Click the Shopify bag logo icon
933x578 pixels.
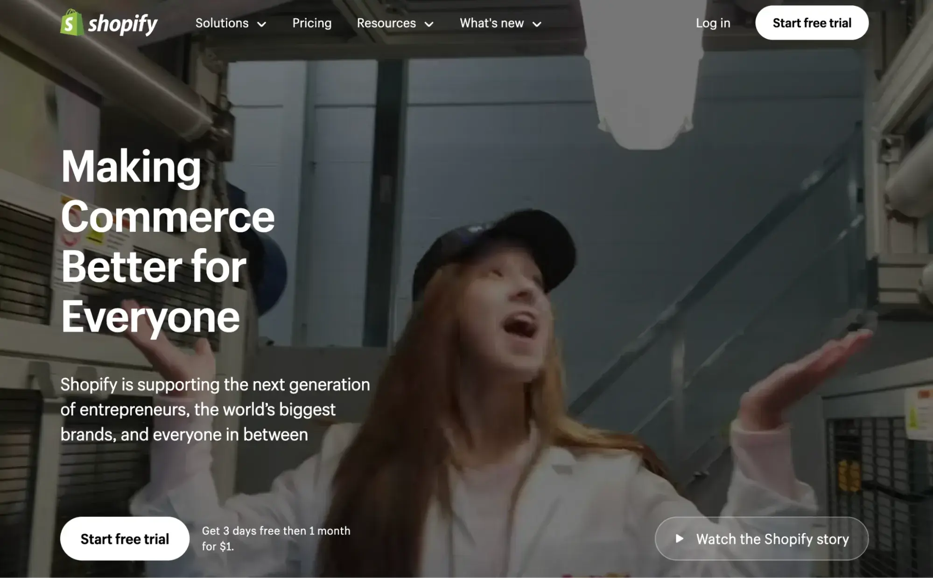[71, 22]
